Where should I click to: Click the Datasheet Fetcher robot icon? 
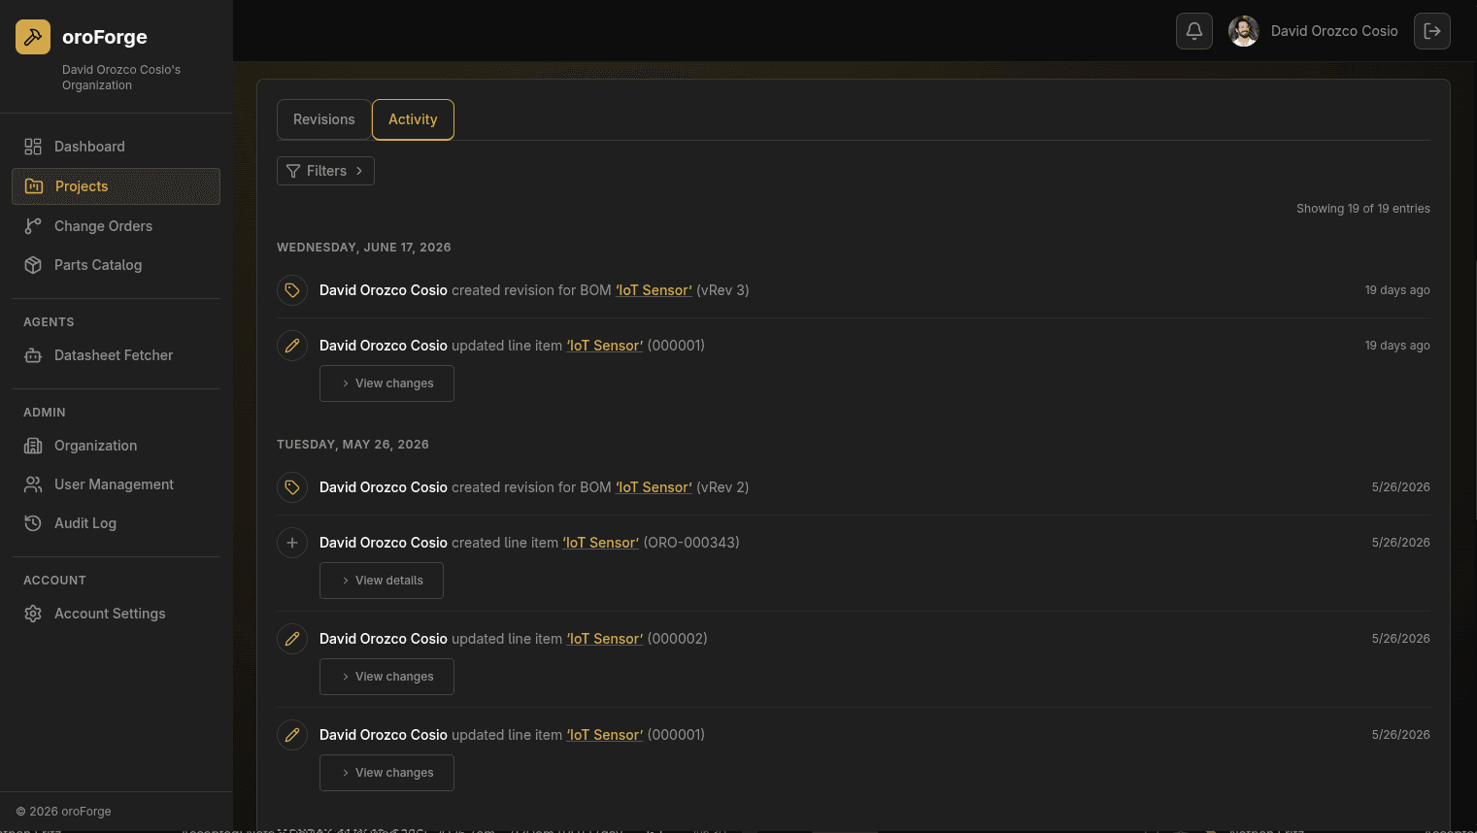33,355
